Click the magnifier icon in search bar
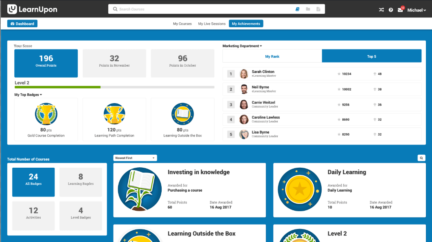The image size is (432, 242). pos(115,9)
